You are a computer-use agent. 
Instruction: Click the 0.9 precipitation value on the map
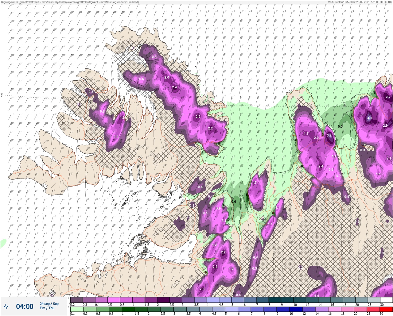(218, 208)
